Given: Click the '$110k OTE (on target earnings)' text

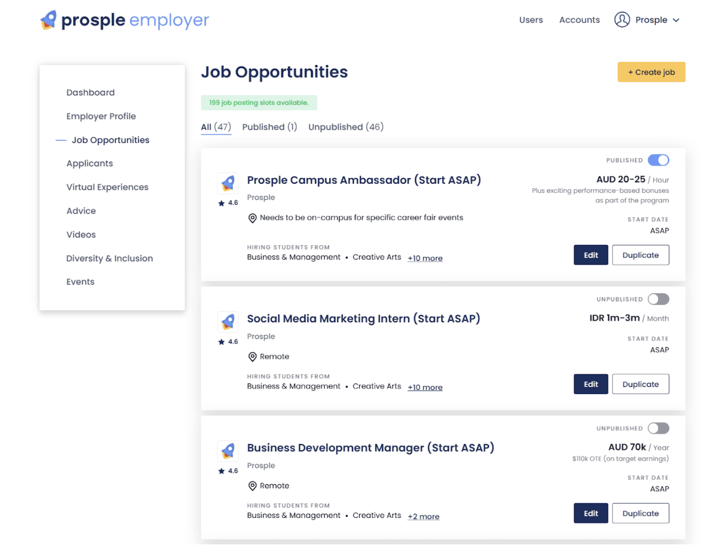Looking at the screenshot, I should pos(620,459).
